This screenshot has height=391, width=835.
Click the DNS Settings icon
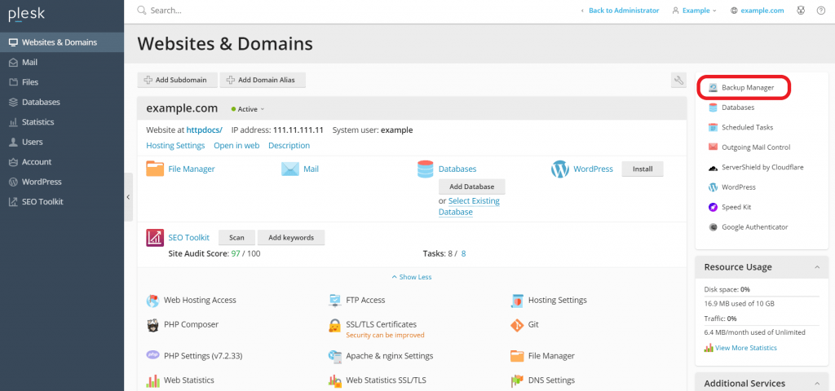[517, 381]
